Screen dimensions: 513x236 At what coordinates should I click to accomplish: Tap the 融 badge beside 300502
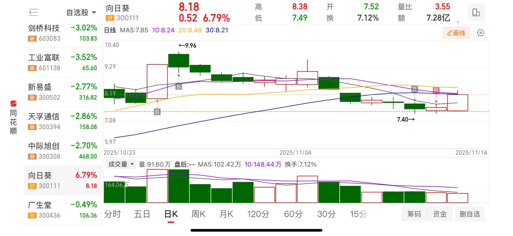pyautogui.click(x=32, y=98)
